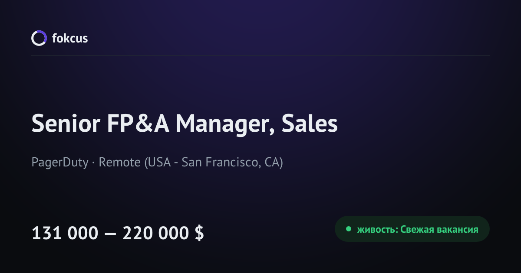Click the Свежая вакансия status badge
This screenshot has width=521, height=273.
(412, 229)
